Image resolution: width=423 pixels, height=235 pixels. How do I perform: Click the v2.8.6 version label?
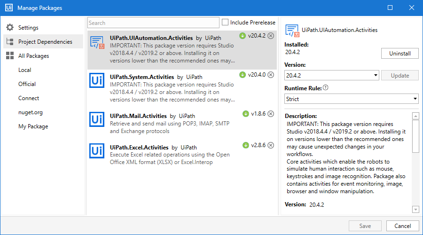click(x=258, y=145)
